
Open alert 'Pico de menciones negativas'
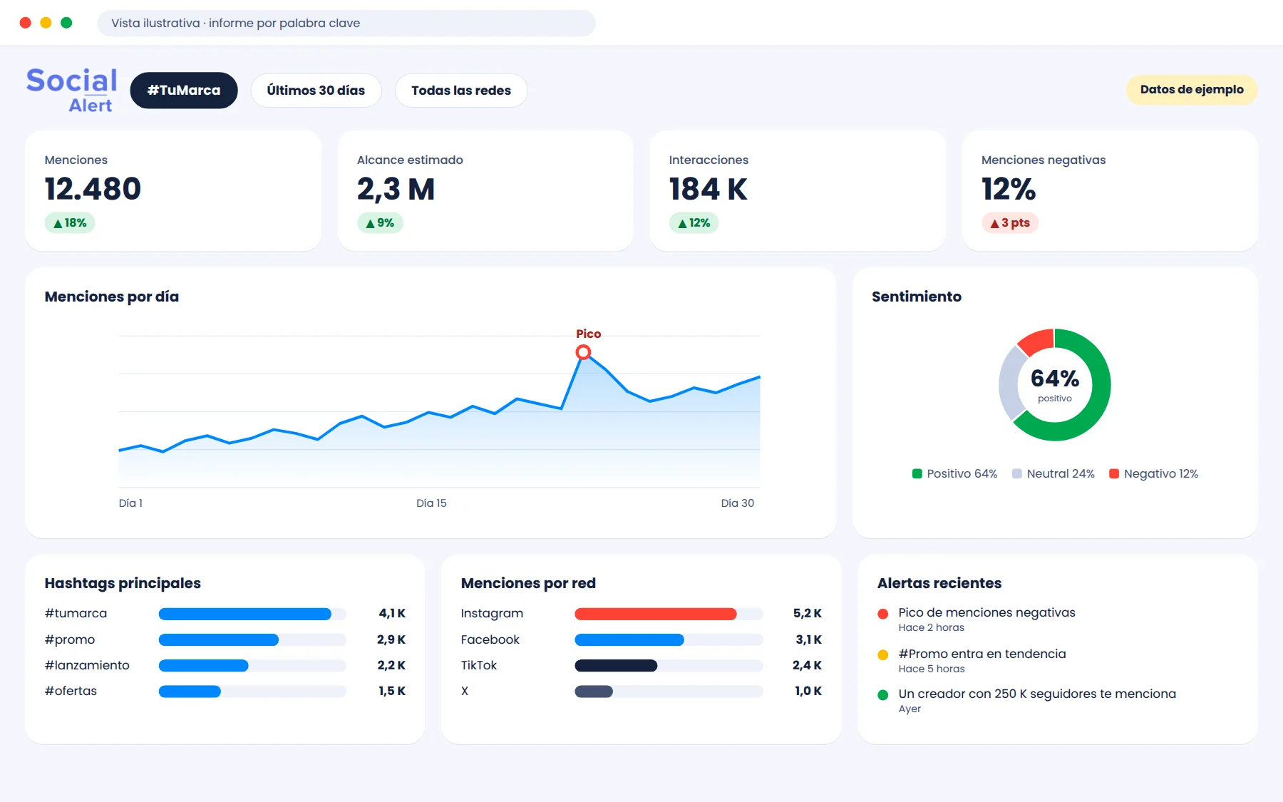(987, 613)
